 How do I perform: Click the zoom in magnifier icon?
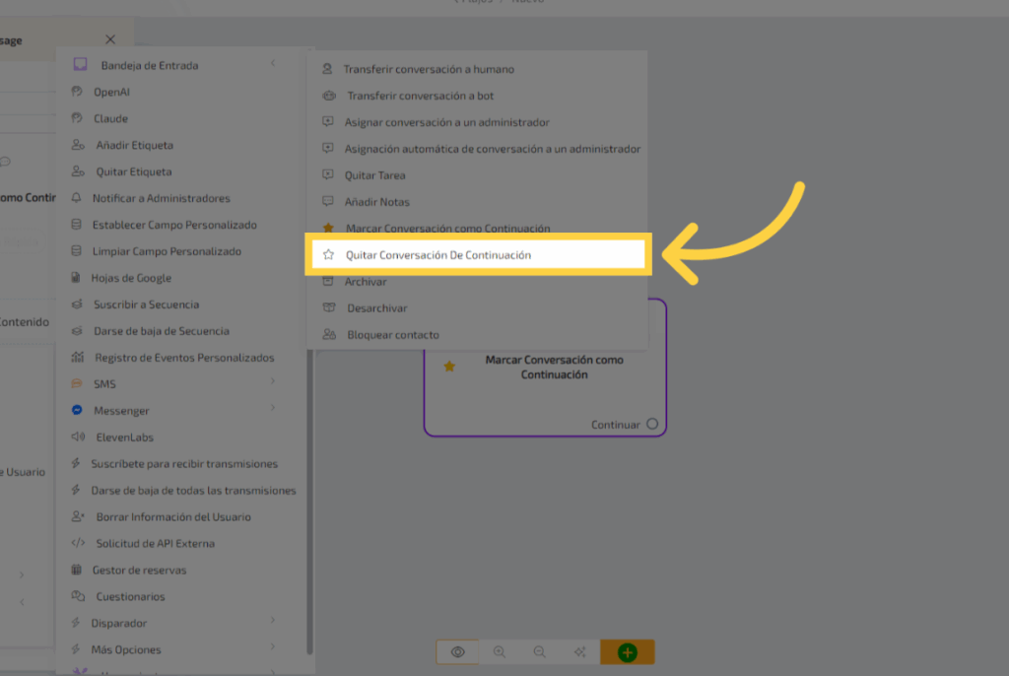[500, 652]
